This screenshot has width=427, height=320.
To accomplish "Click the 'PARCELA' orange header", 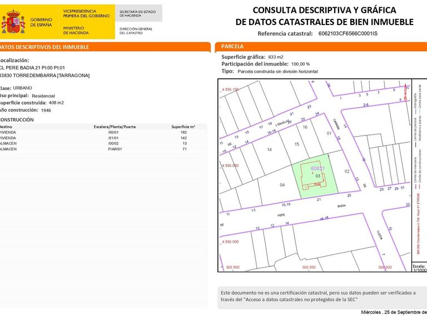I will tap(321, 47).
